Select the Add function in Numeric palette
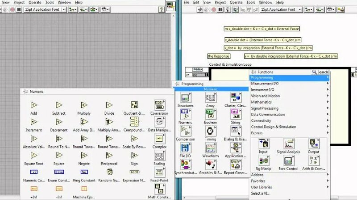357x200 pixels. (34, 105)
